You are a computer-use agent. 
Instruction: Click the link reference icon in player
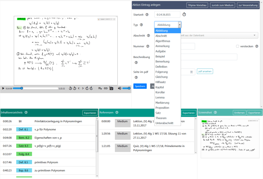pos(106,89)
